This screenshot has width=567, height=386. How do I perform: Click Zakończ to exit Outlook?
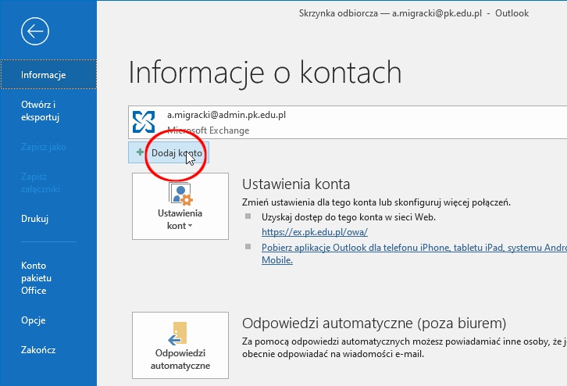click(x=38, y=350)
